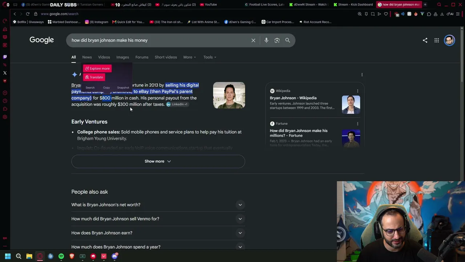
Task: Open Fortune article on Bryan Johnson's millions
Action: pos(299,133)
